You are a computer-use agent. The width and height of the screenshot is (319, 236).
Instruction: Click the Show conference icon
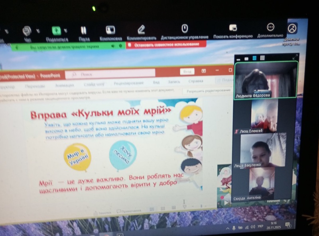click(233, 28)
